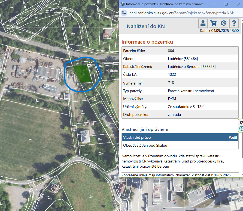Open settings via the gear icon
The width and height of the screenshot is (243, 211).
click(x=224, y=23)
